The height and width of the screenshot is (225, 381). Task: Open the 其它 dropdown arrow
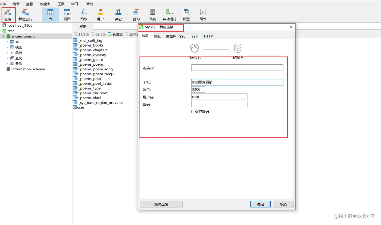tap(127, 15)
